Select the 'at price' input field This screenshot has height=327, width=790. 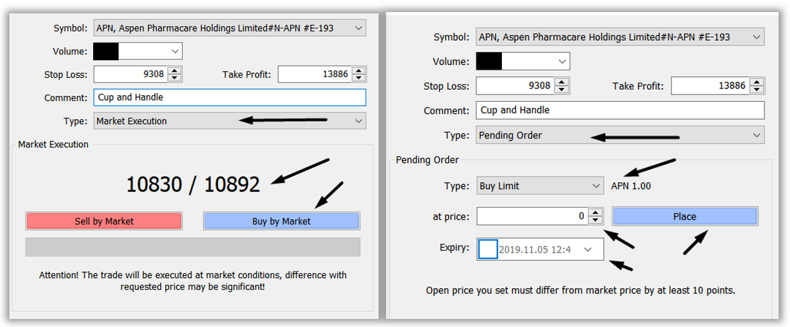click(x=533, y=216)
